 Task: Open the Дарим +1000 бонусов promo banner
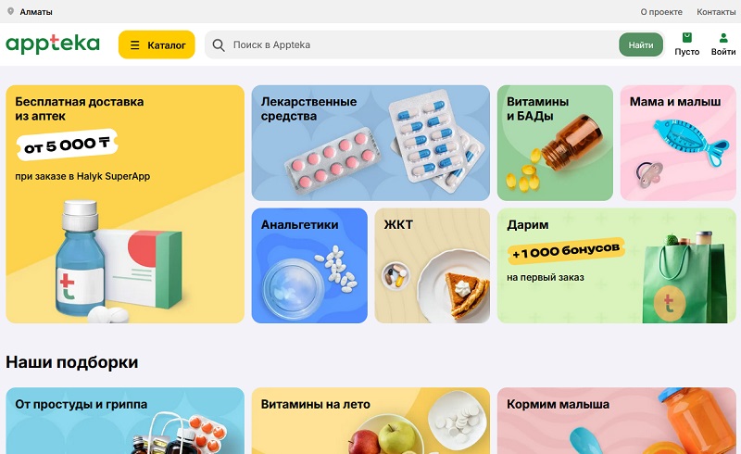pos(616,266)
